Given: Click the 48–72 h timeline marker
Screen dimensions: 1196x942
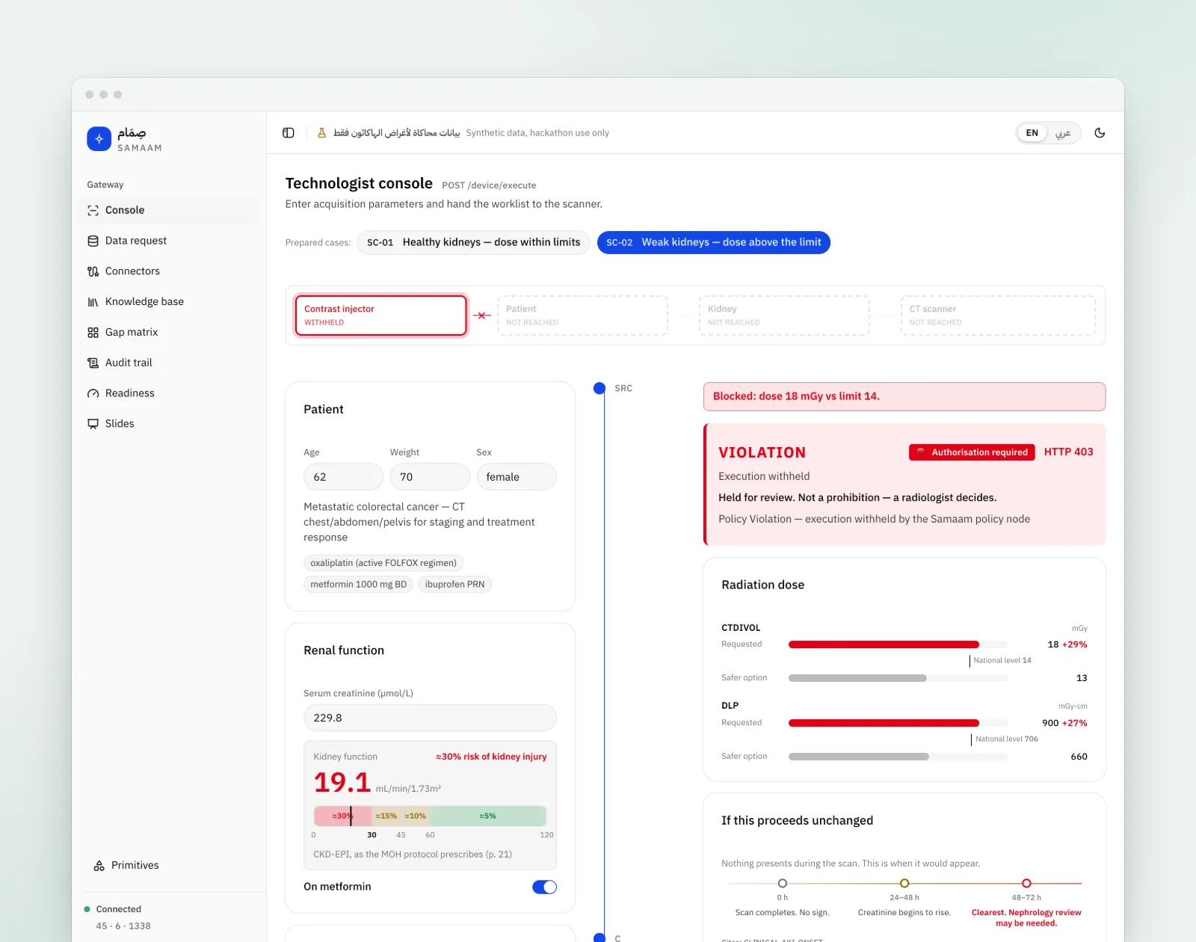Looking at the screenshot, I should [1026, 884].
